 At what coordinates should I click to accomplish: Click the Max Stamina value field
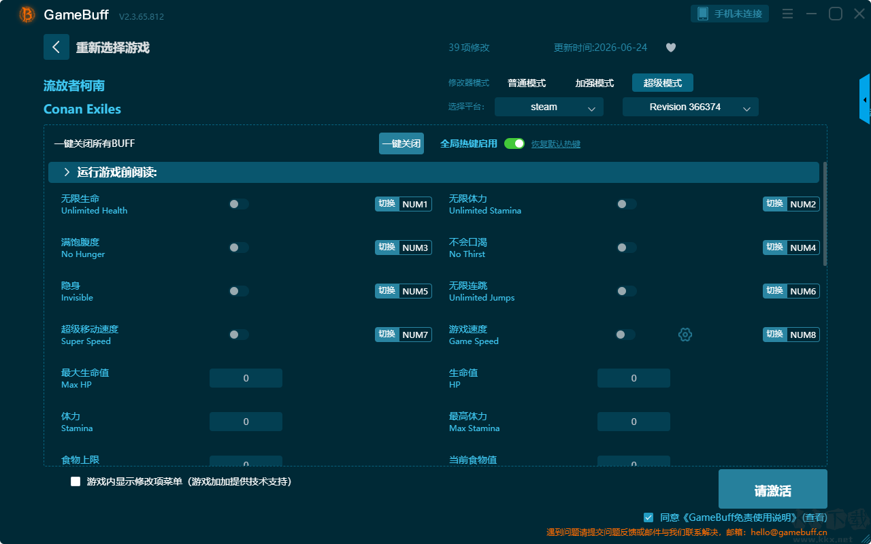634,422
